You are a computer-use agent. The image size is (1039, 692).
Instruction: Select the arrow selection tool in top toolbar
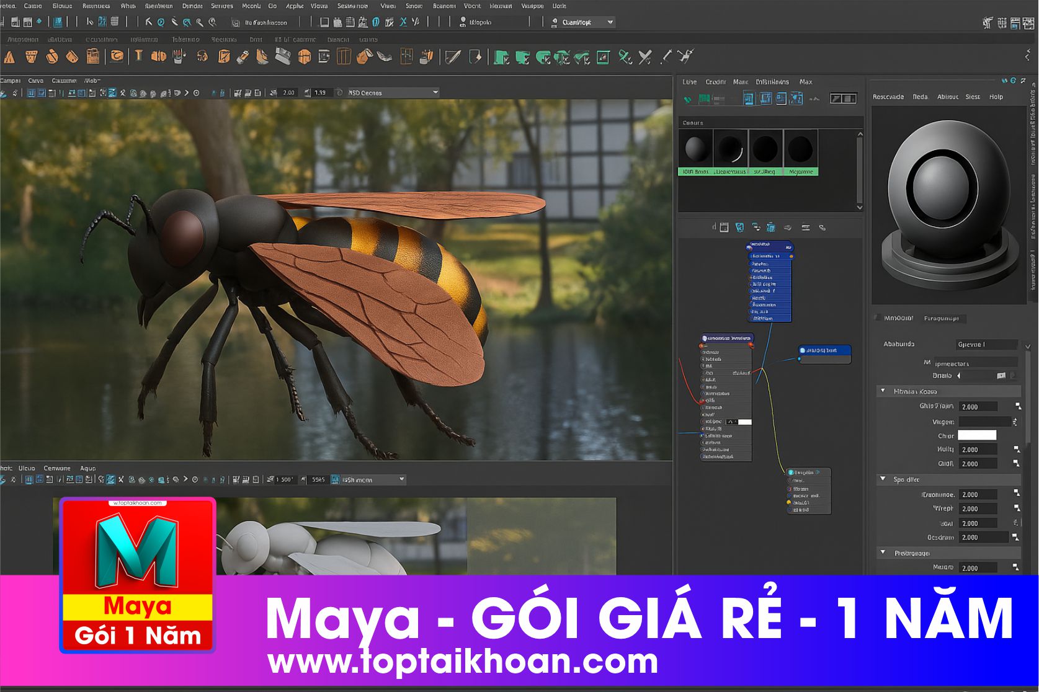[149, 22]
